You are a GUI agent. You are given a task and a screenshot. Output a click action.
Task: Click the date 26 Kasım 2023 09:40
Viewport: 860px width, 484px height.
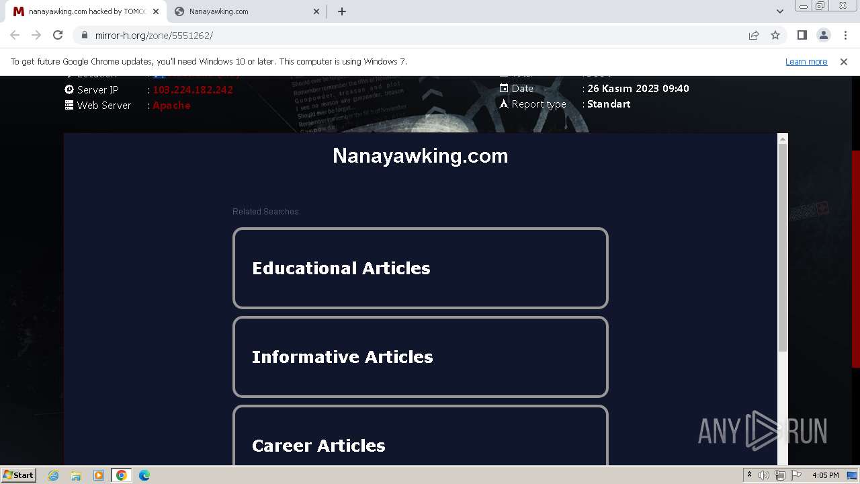pos(638,89)
